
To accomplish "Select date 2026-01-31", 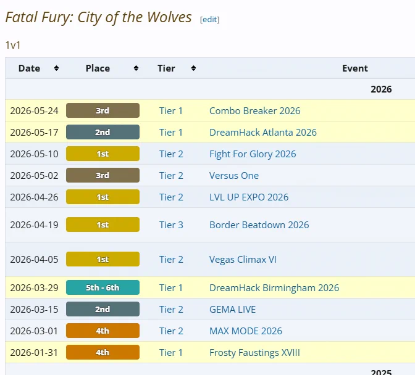I will pos(34,353).
